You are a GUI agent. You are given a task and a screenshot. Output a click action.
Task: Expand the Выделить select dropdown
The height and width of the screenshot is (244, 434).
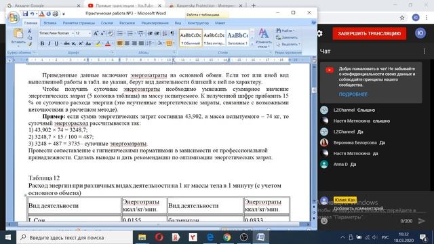tap(299, 44)
